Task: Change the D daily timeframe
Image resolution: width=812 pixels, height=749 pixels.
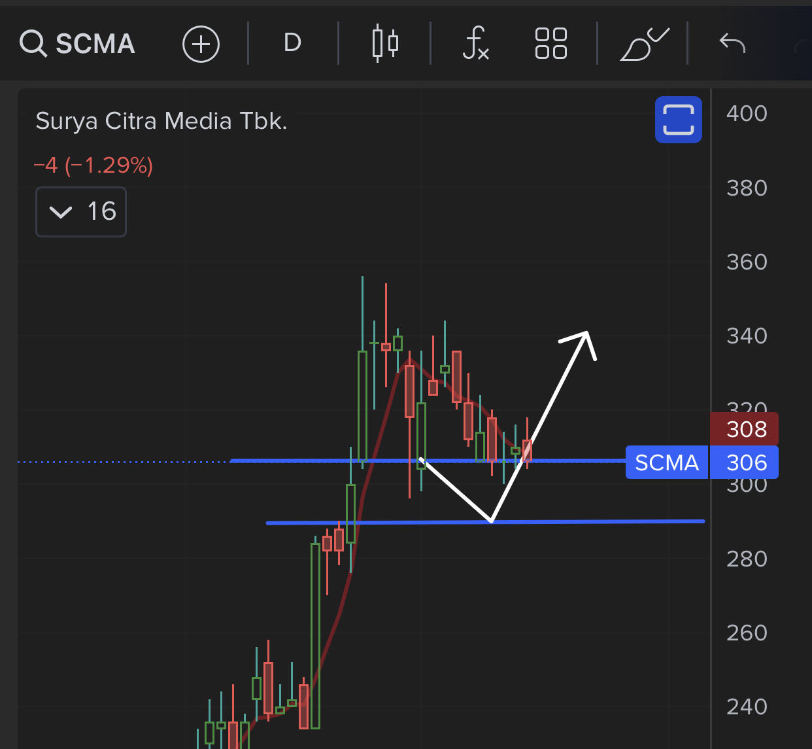Action: point(292,43)
